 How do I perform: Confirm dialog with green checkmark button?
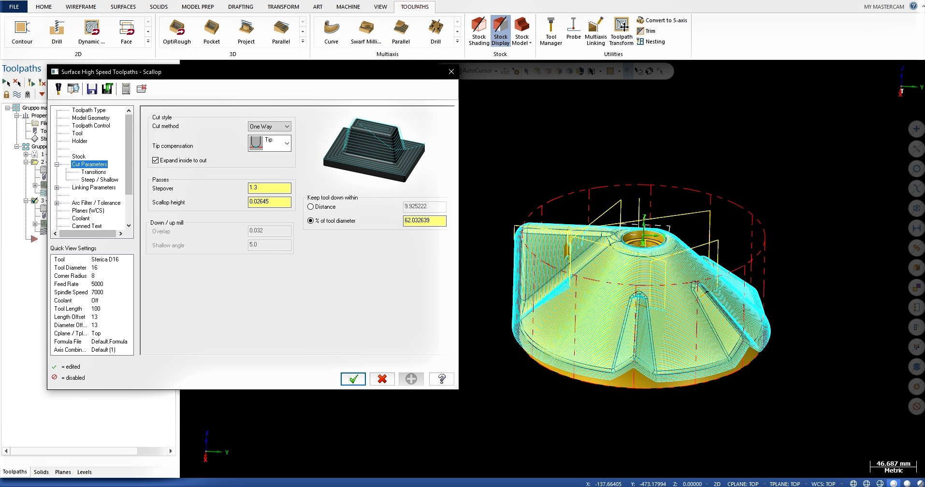(x=353, y=379)
